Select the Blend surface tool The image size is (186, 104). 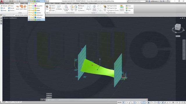tap(17, 8)
